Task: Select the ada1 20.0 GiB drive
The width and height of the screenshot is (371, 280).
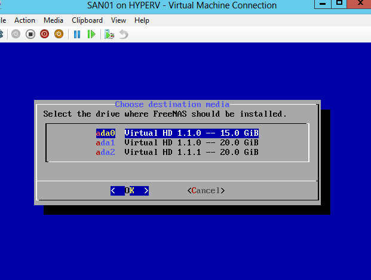Action: coord(177,142)
